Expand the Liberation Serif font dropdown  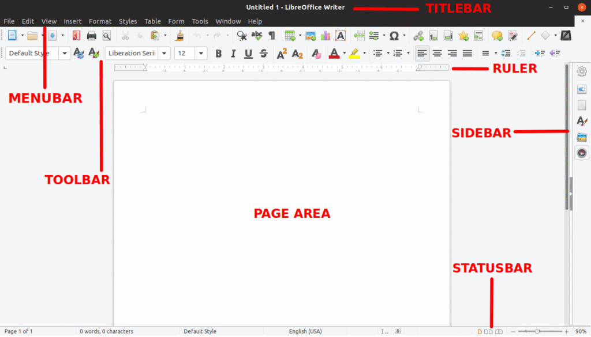click(164, 54)
